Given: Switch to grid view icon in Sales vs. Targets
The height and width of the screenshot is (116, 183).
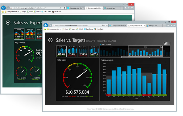Looking at the screenshot, I should click(x=168, y=43).
